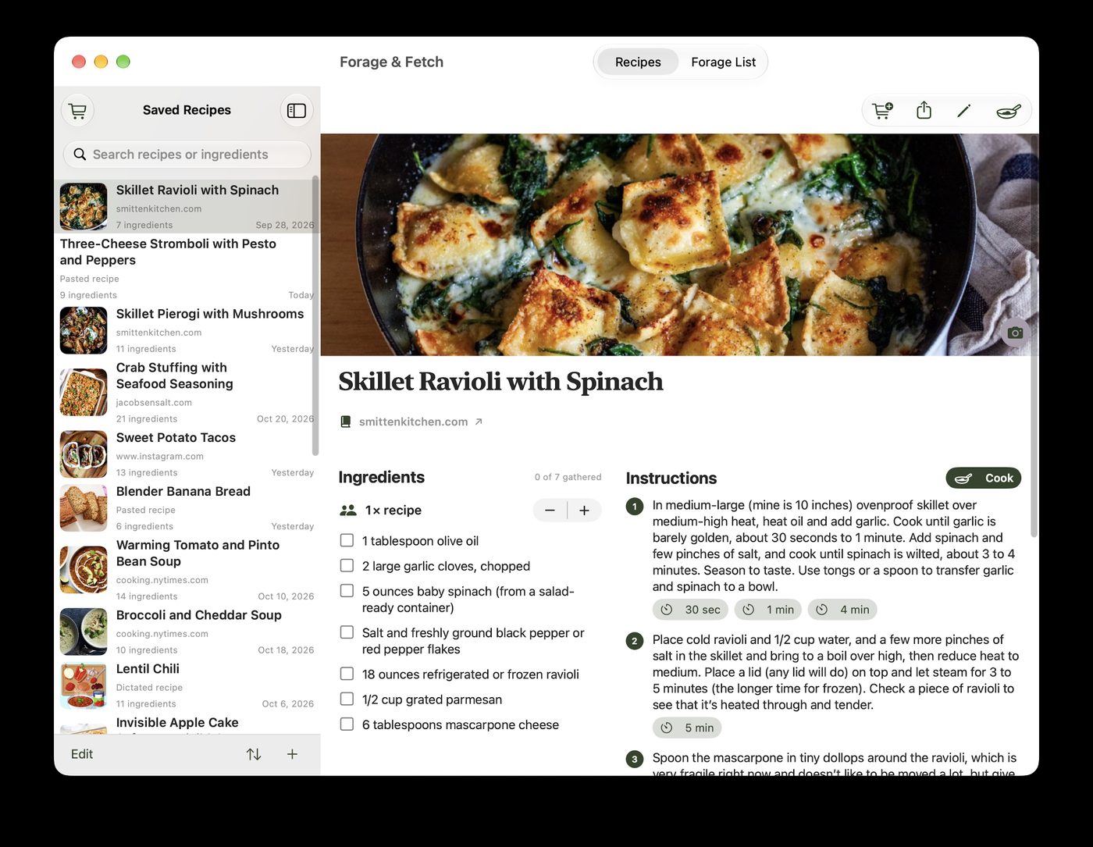Start the 5 min timer

687,728
